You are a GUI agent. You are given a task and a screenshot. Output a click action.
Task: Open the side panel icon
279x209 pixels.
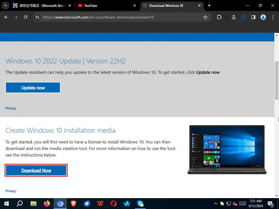pos(253,17)
